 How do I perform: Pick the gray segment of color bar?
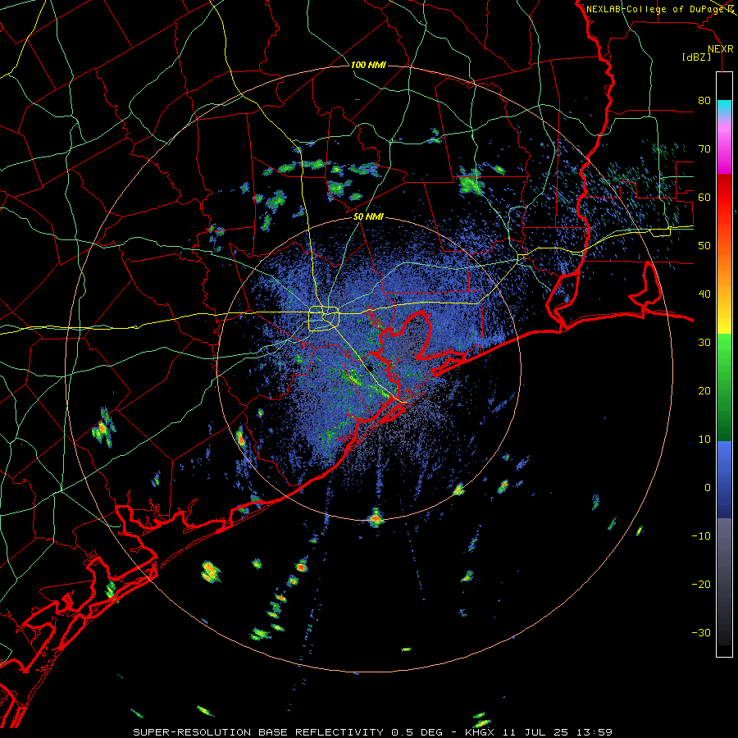point(724,581)
